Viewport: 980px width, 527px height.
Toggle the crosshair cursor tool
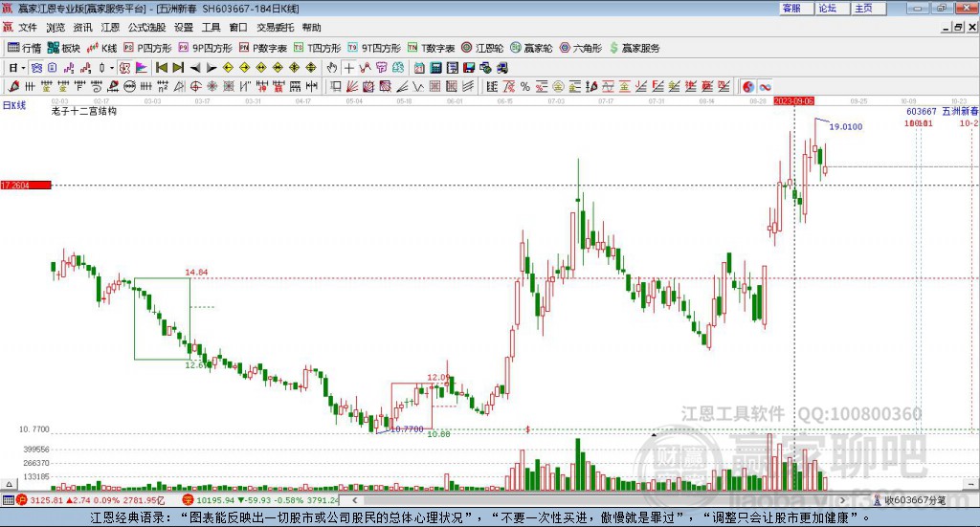[x=348, y=68]
